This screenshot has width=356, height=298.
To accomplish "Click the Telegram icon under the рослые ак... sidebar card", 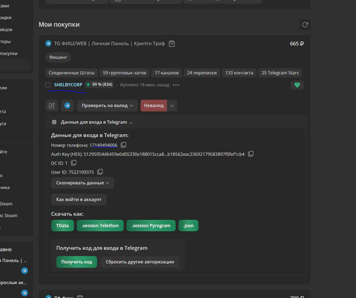I will click(25, 293).
